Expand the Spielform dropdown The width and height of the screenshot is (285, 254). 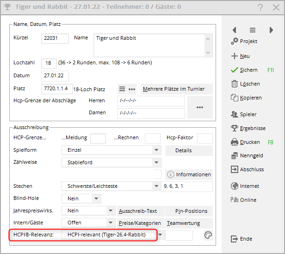tap(157, 150)
